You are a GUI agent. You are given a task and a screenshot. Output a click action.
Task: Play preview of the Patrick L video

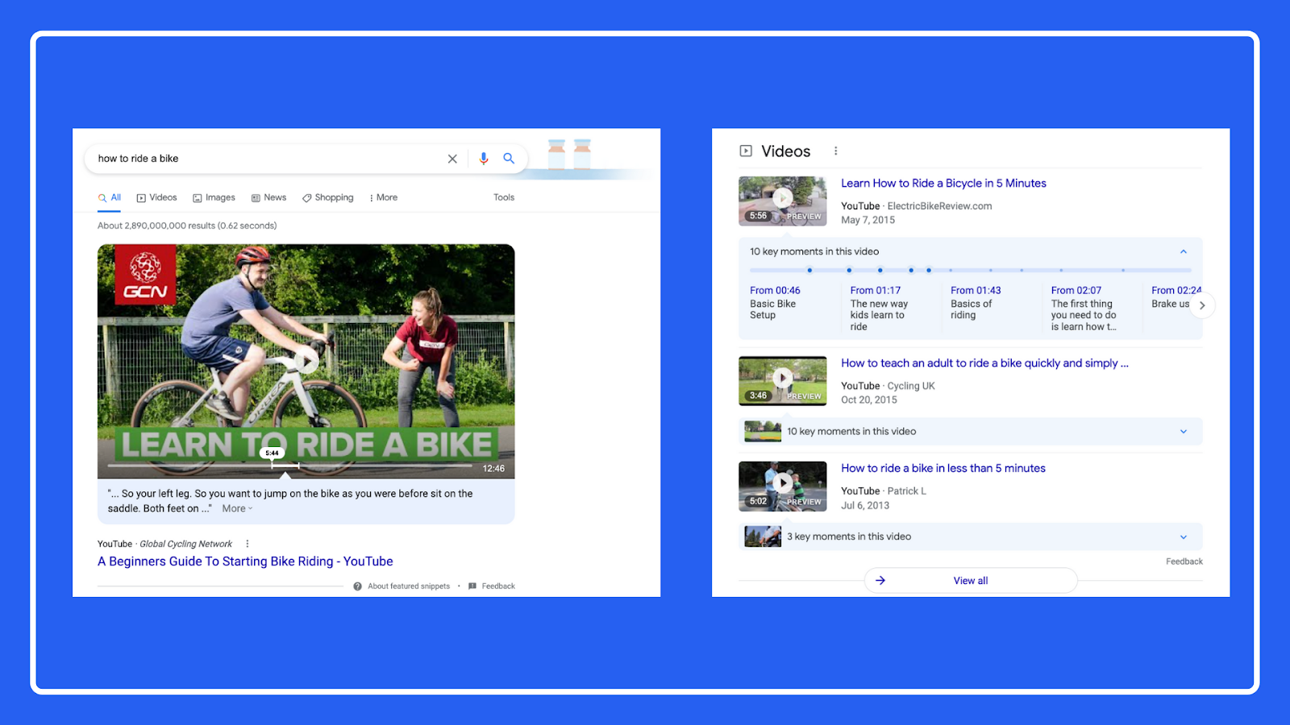click(782, 483)
